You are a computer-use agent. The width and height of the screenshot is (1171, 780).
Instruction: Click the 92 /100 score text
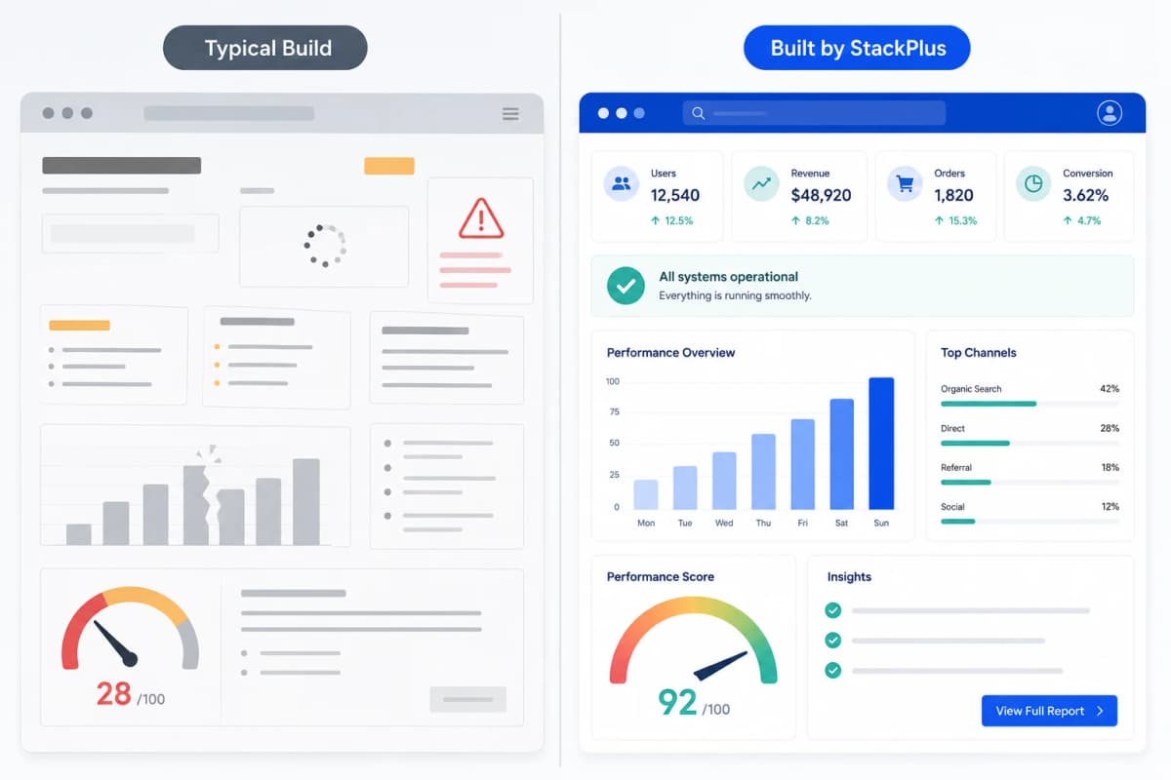point(694,702)
